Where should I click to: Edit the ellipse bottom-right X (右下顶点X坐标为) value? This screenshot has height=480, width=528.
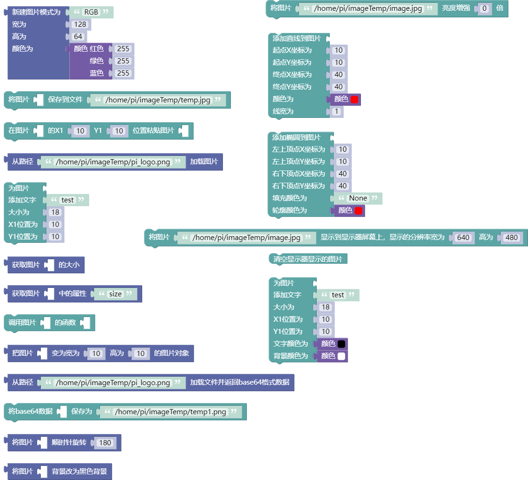click(343, 174)
